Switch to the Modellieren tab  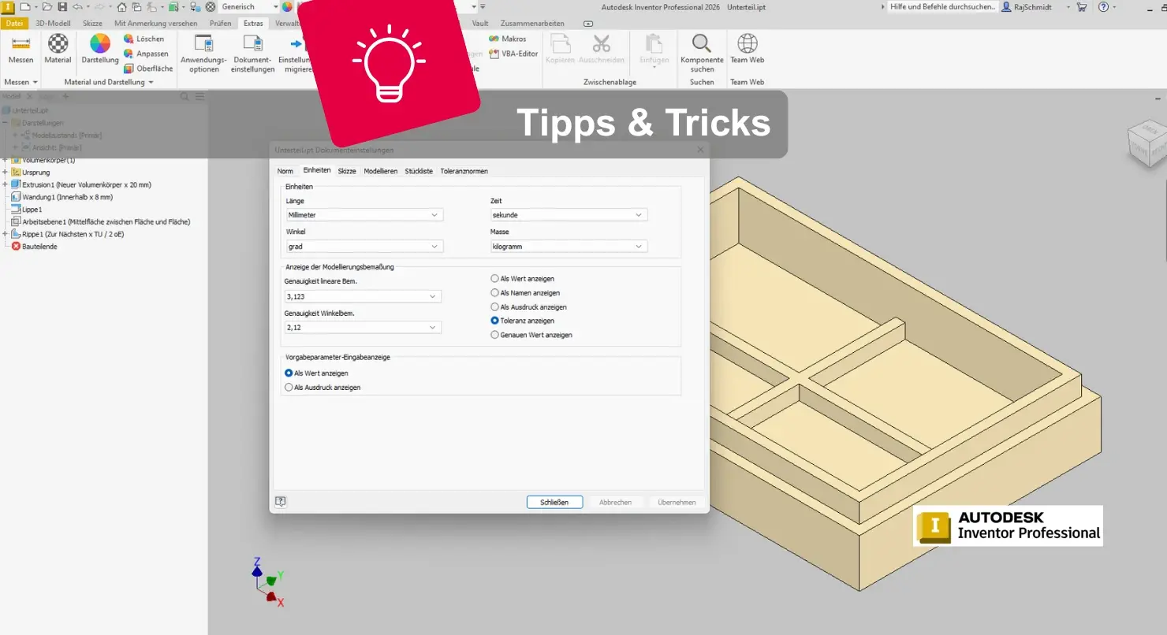point(381,171)
